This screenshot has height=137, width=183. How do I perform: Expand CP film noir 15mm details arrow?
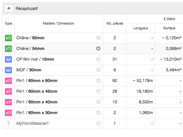98,59
